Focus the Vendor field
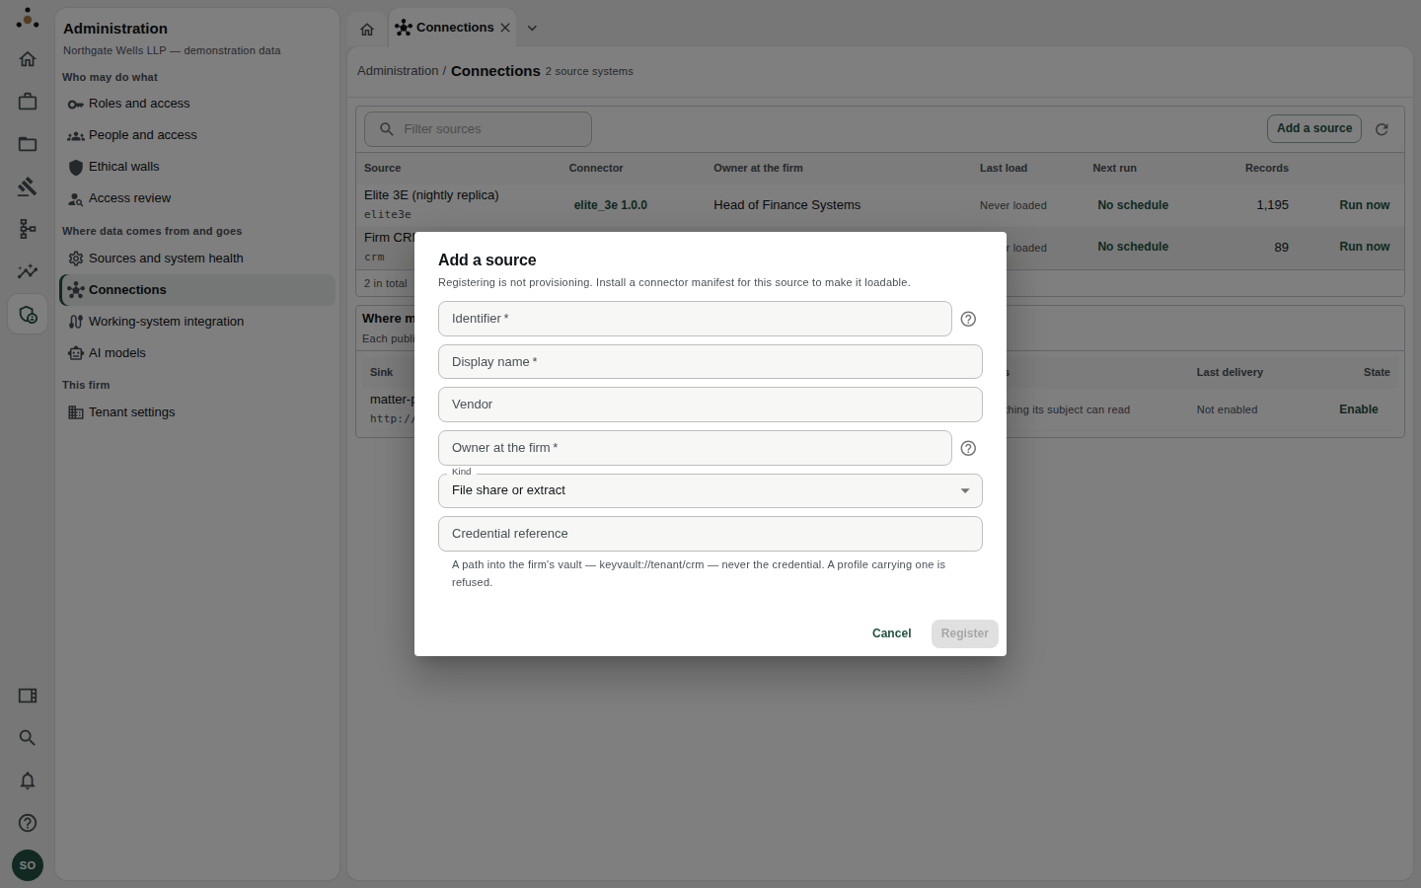Image resolution: width=1421 pixels, height=888 pixels. [710, 405]
